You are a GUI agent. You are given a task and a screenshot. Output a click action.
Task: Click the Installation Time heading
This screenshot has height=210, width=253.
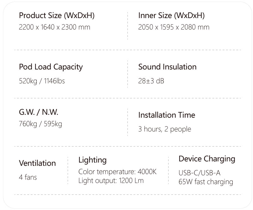coord(167,115)
